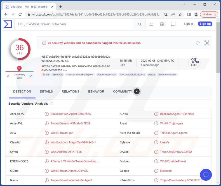Click the TR/Dldr.Agent.cgnms detection
This screenshot has width=221, height=186.
pos(174,133)
